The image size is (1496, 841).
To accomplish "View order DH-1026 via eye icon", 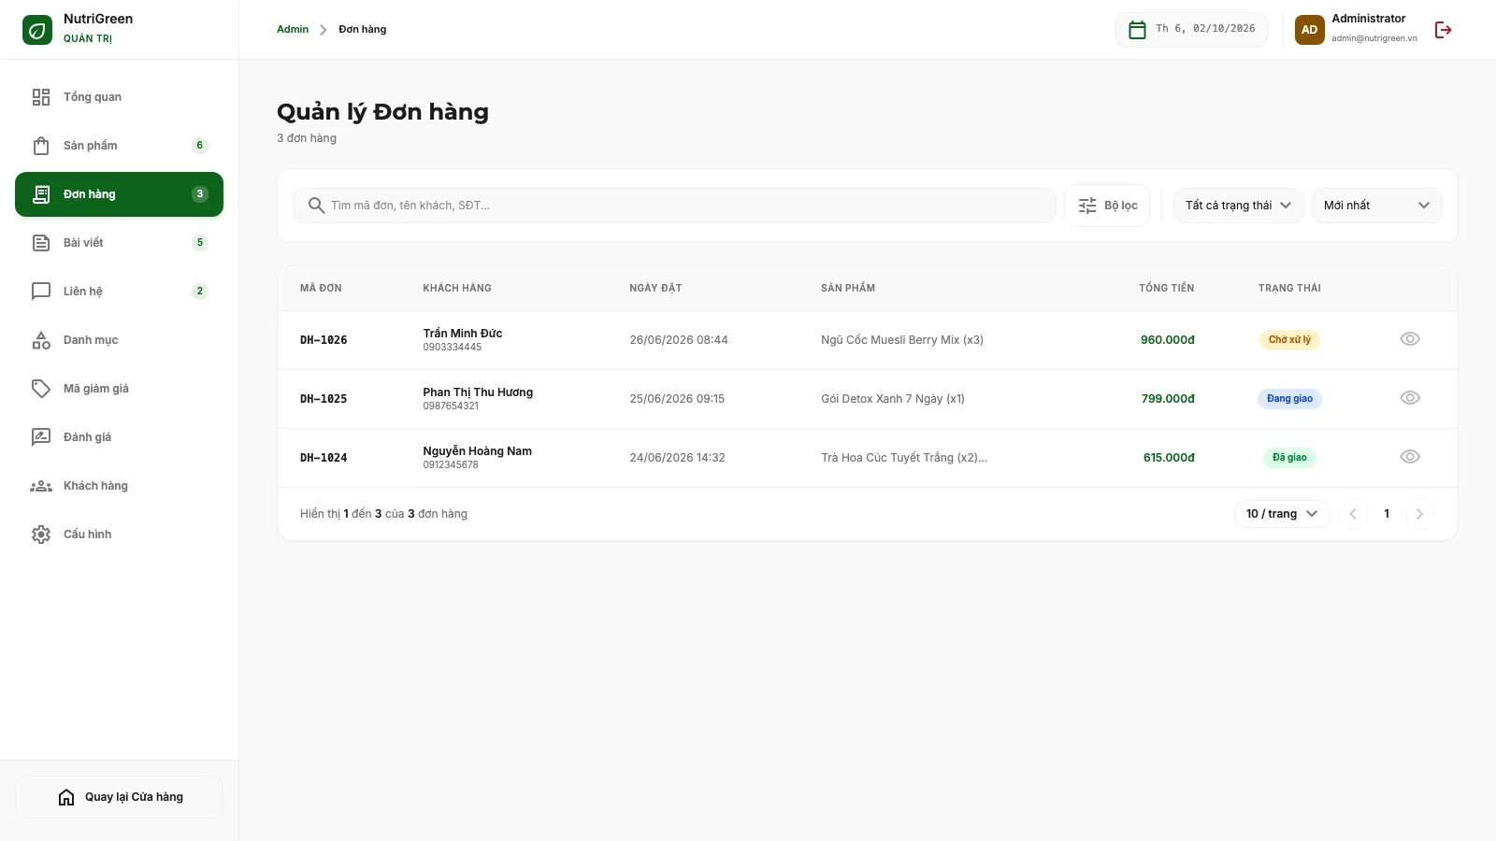I will 1410,339.
